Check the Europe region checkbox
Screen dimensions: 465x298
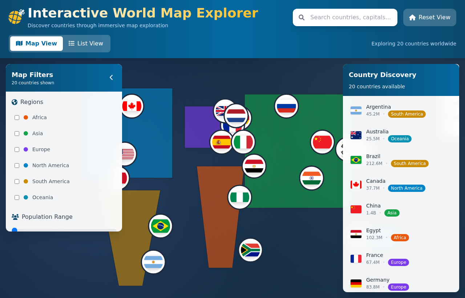pyautogui.click(x=17, y=149)
